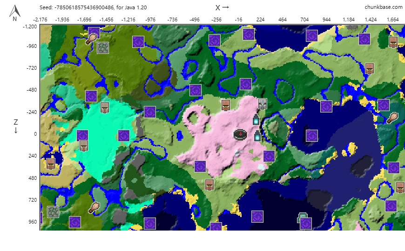405x251 pixels.
Task: Click the -16 X-axis coordinate label
Action: 238,20
